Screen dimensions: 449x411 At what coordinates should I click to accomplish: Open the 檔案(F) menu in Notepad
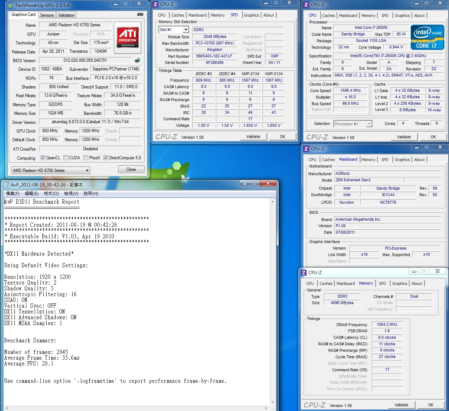coord(13,194)
